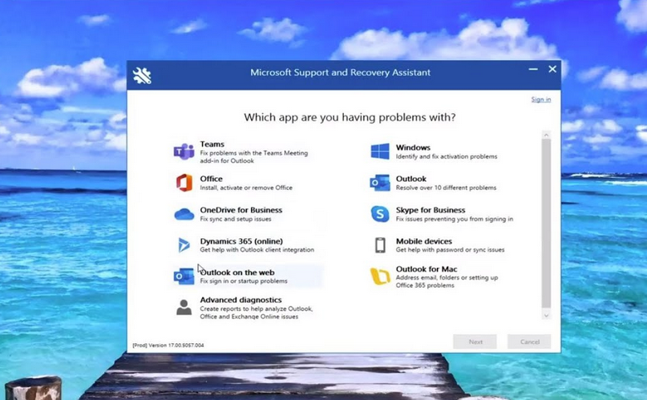This screenshot has height=400, width=647.
Task: Select the Office option title
Action: [x=212, y=179]
